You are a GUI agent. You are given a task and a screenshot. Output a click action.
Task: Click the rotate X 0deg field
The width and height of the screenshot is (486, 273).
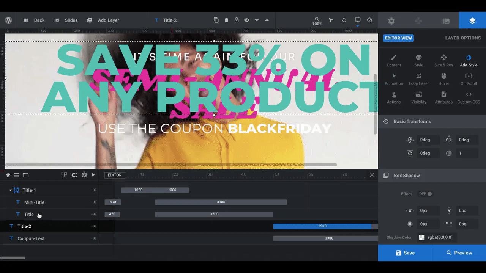click(x=428, y=140)
